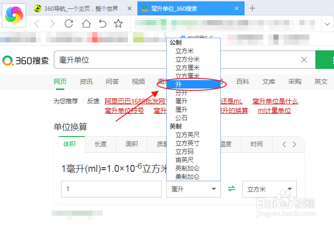Choose 厘升 in the unit list
Viewport: 334px width, 225px height.
point(193,109)
